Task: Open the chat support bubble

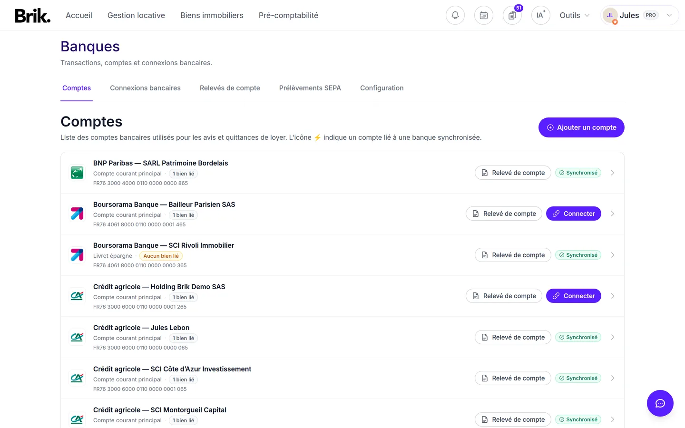Action: (x=660, y=403)
